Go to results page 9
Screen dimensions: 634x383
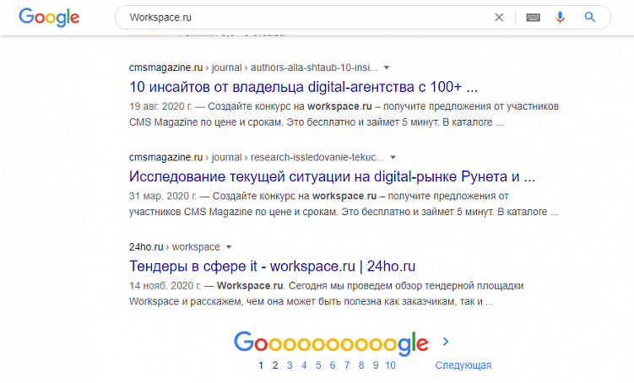376,365
